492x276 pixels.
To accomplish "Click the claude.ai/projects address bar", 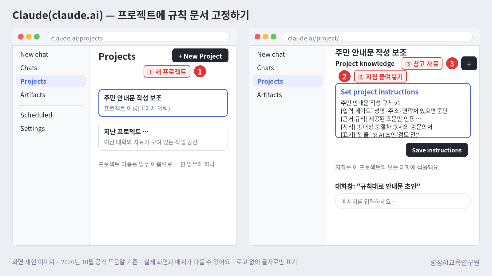I will coord(138,37).
